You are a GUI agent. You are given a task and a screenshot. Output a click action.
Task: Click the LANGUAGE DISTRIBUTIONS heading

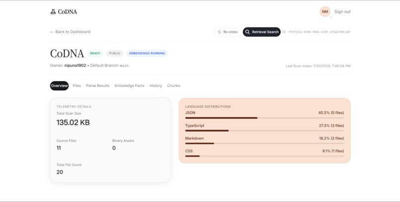point(208,107)
